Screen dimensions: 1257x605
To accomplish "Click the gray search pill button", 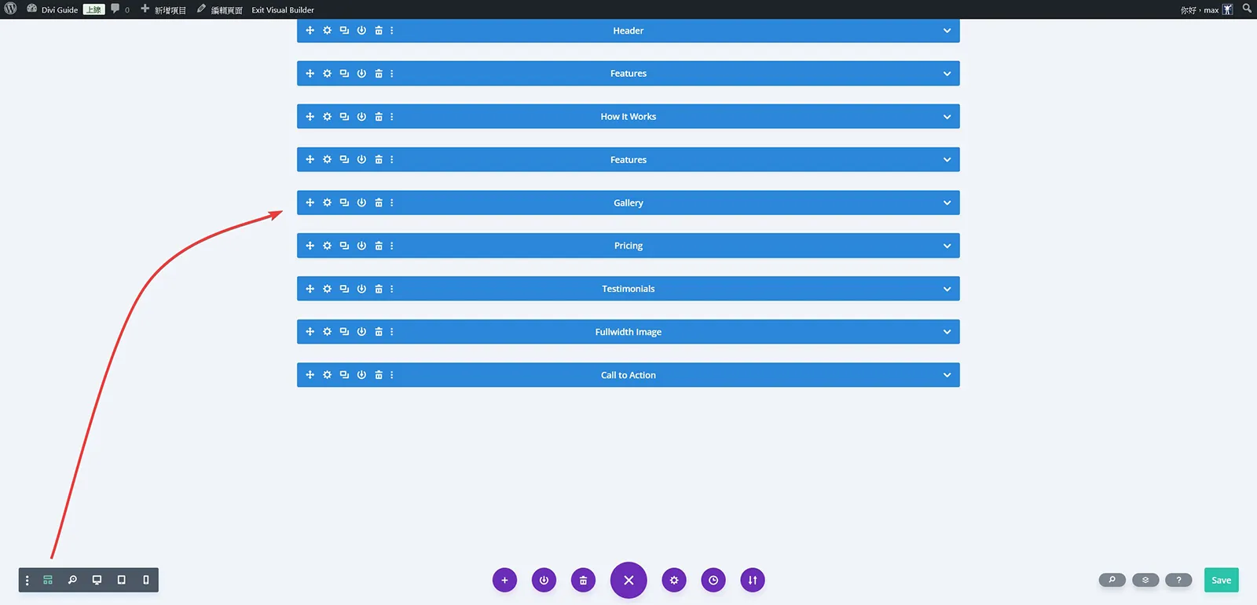I will 1112,580.
